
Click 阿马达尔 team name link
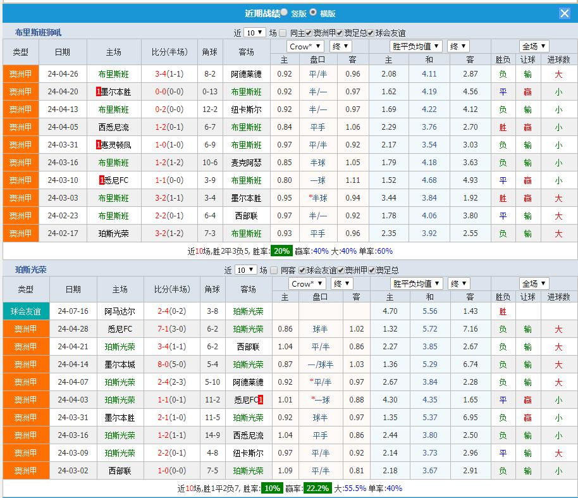pos(120,311)
